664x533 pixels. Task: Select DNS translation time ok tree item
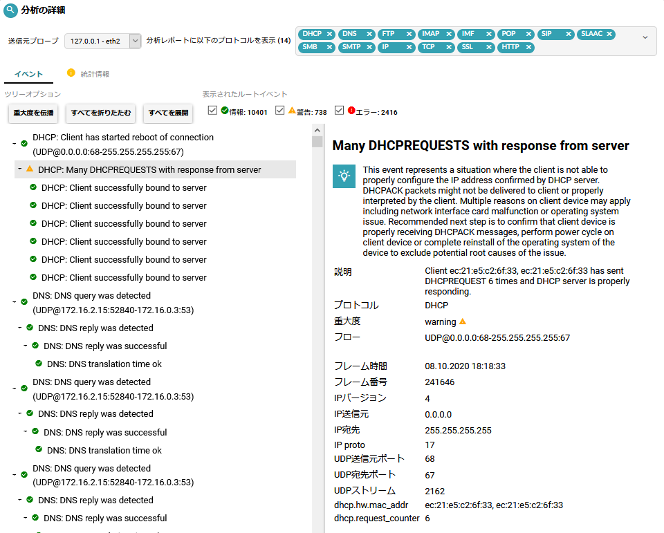coord(104,364)
